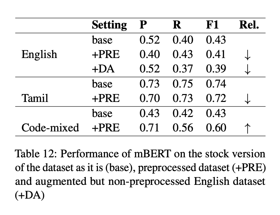Click the Table 12 caption label

coord(33,153)
